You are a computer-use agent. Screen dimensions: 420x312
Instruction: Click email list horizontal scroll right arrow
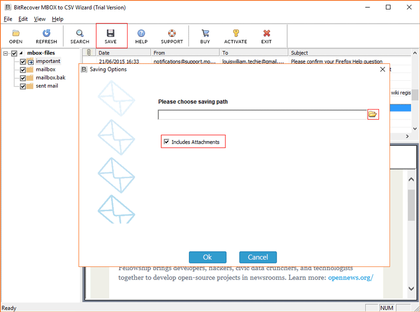[407, 136]
